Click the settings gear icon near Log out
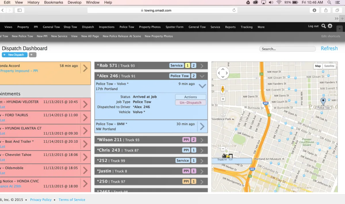The height and width of the screenshot is (204, 345). coord(330,26)
